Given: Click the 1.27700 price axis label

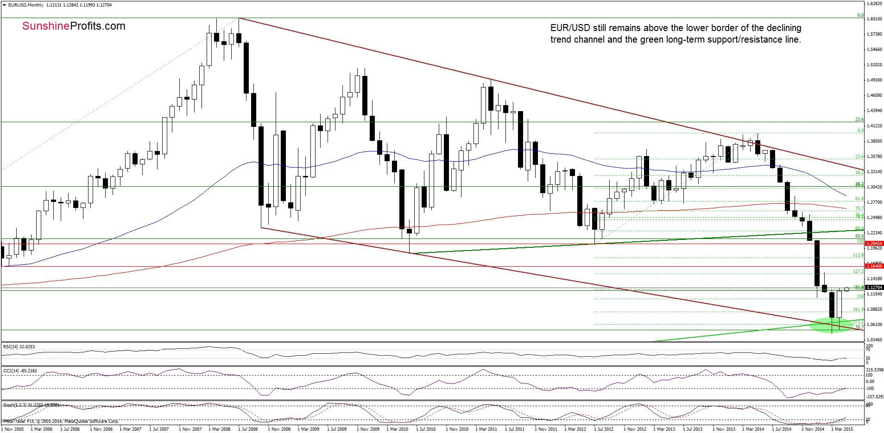Looking at the screenshot, I should 874,202.
